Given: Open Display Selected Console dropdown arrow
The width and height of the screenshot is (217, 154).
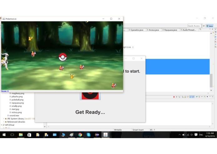Looking at the screenshot, I should [x=202, y=97].
